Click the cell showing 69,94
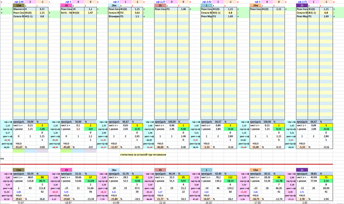This screenshot has width=344, height=204. tap(326, 188)
